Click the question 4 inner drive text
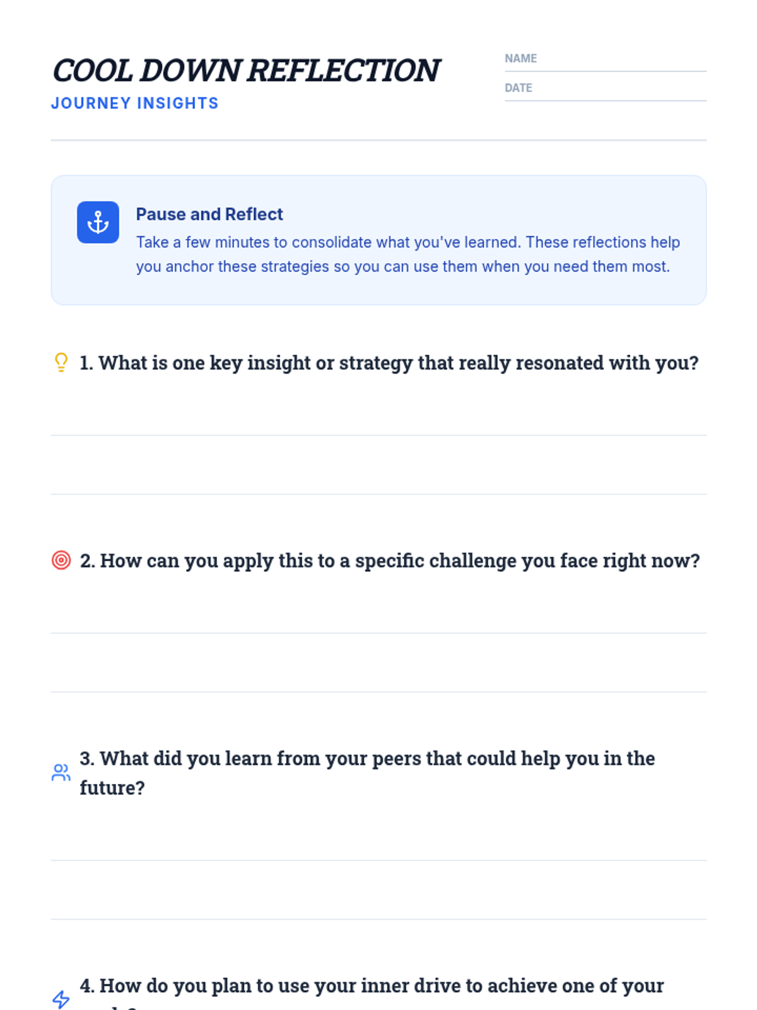 click(372, 985)
